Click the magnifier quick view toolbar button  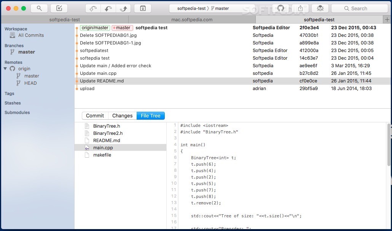click(39, 8)
